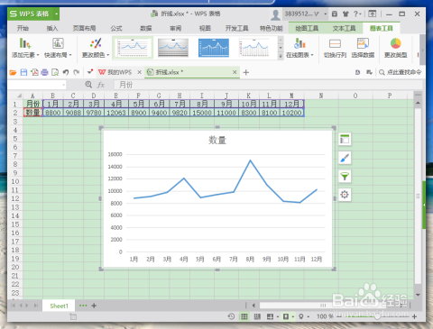This screenshot has height=329, width=433.
Task: Click the Chart Elements button beside chart
Action: 345,139
